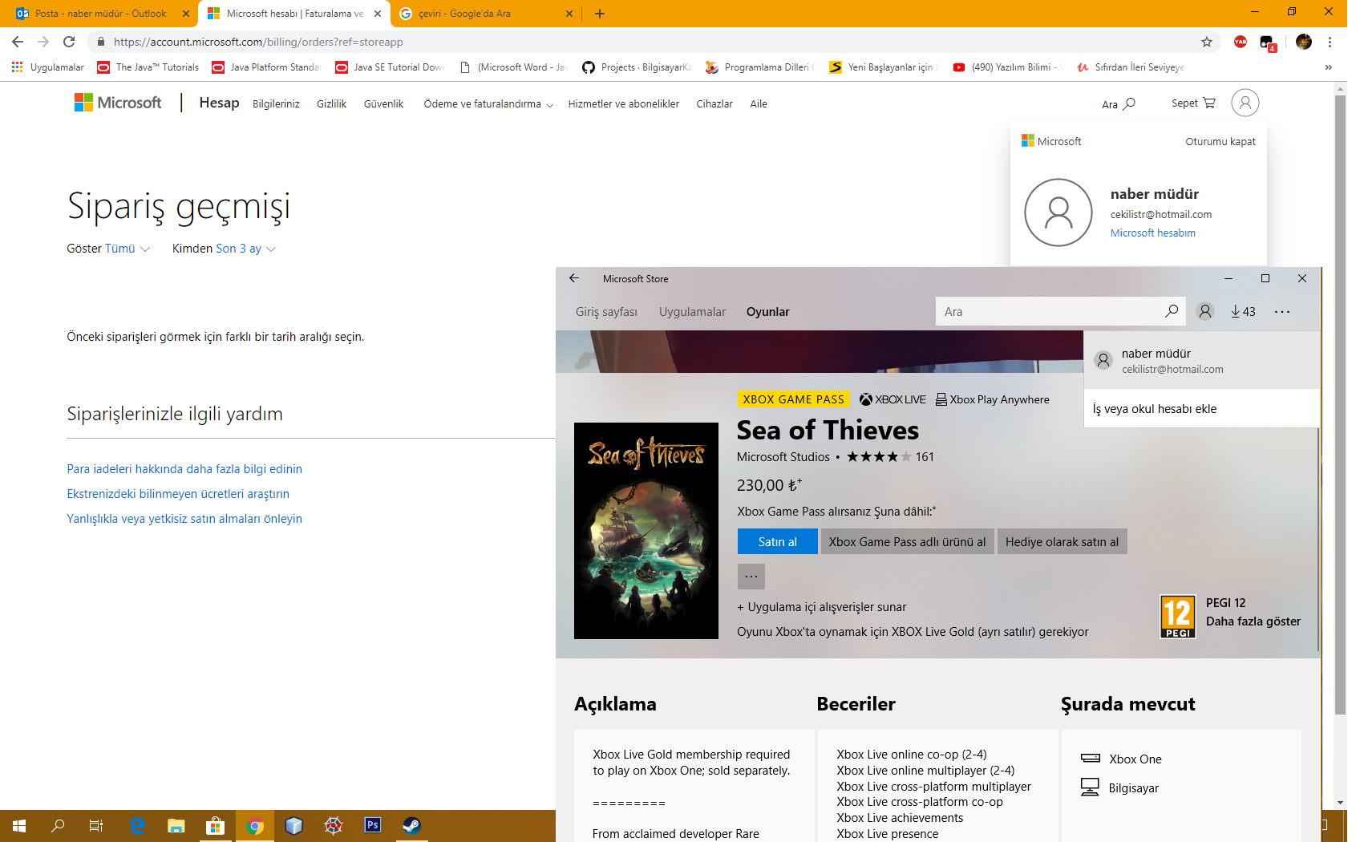Open Yanlışlıkla veya yetkisiz satın almaları önleyin link
Viewport: 1356px width, 842px height.
point(184,519)
